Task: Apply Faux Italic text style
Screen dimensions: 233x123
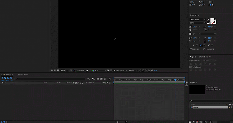Action: 197,45
